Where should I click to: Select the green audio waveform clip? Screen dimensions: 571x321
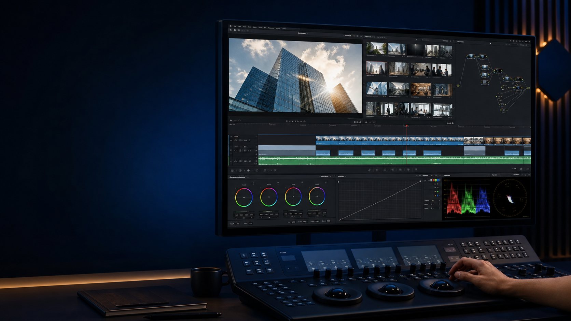[x=394, y=160]
